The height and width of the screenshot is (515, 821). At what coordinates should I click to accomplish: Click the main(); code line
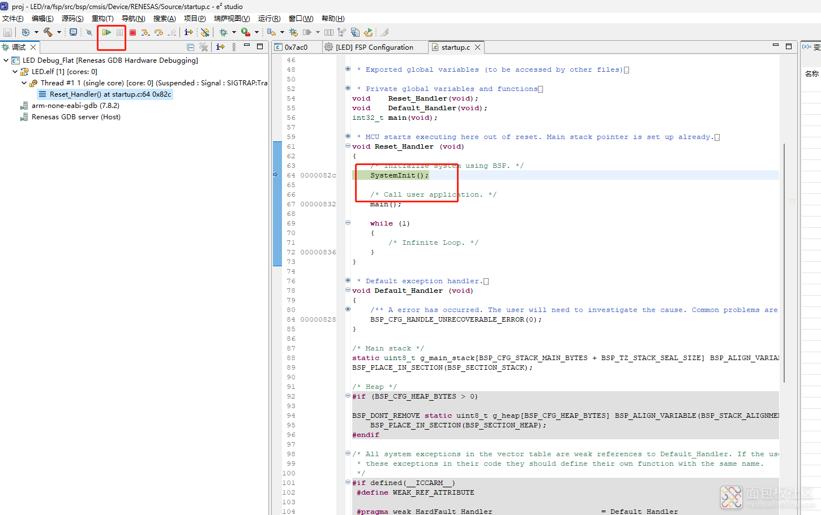[x=386, y=204]
